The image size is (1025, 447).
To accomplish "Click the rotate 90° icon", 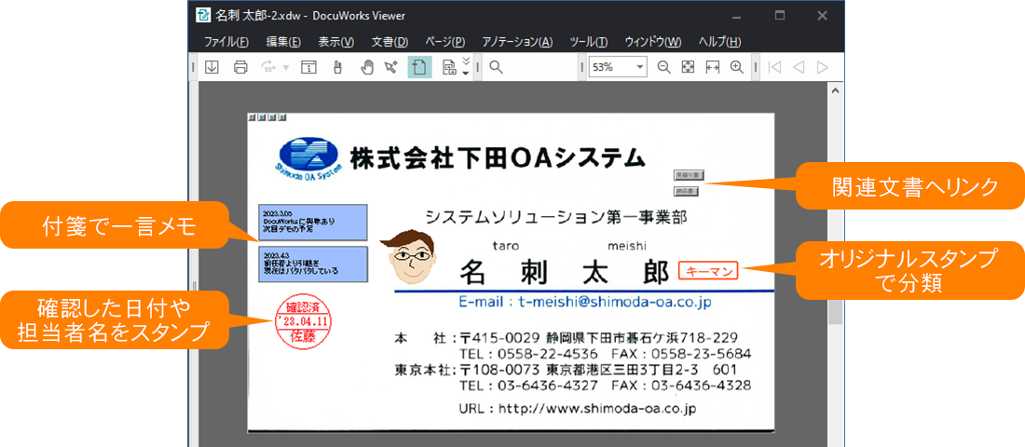I will (x=268, y=67).
